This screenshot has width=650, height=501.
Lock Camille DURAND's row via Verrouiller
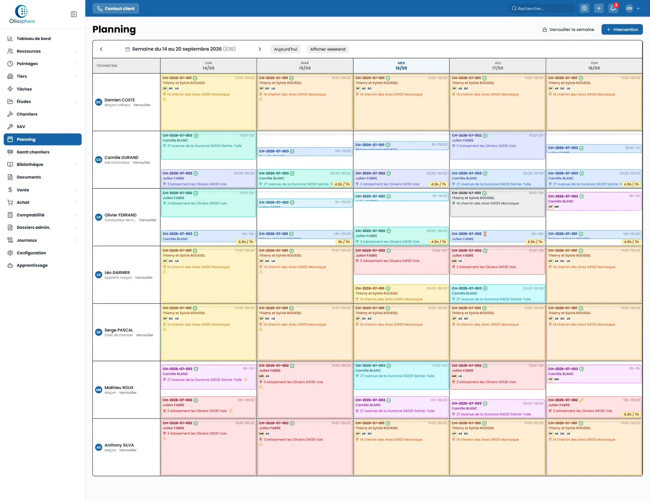tap(141, 162)
